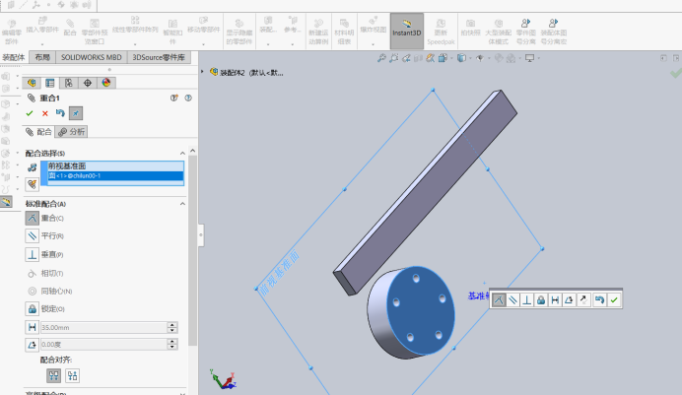Screen dimensions: 682x395
Task: Click the 0.00度 angle input field
Action: click(103, 345)
